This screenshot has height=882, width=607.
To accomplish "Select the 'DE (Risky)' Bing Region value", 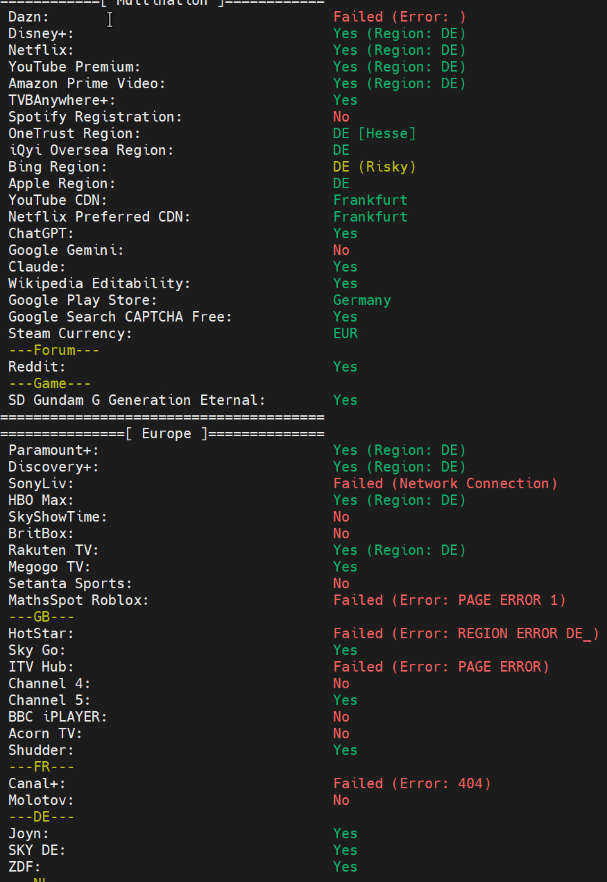I will pos(374,167).
